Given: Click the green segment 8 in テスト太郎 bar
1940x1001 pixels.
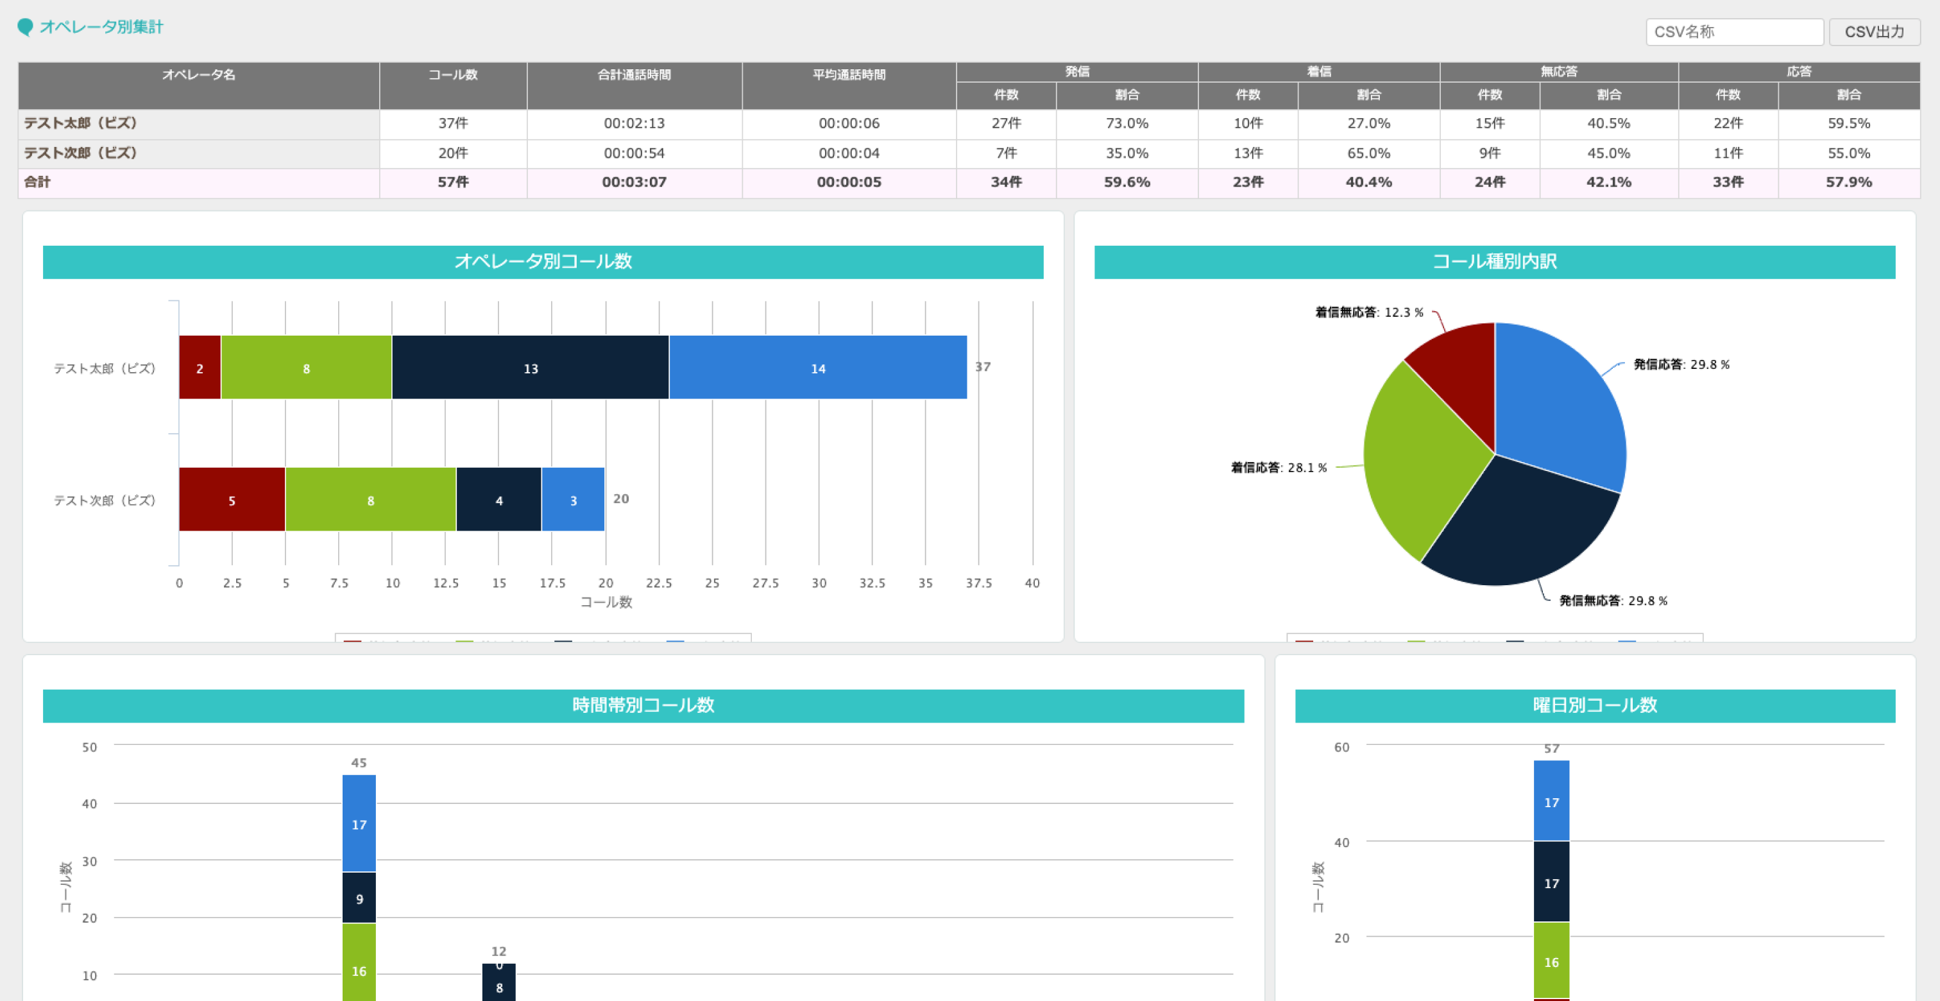Looking at the screenshot, I should tap(306, 368).
